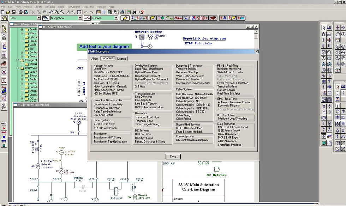Click the New Project icon

(3, 12)
